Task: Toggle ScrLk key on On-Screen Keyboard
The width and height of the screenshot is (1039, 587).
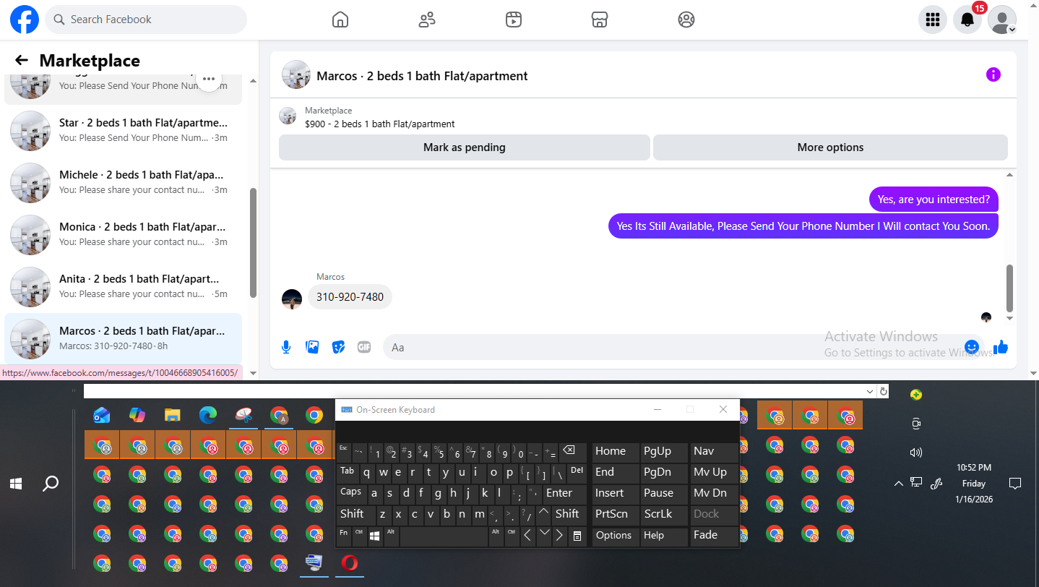Action: point(664,515)
